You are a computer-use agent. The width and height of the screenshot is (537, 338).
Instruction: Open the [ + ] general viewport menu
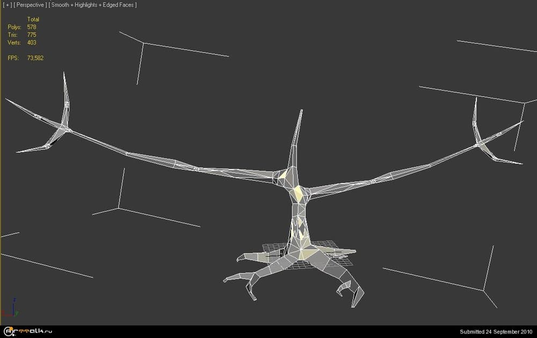pyautogui.click(x=7, y=5)
